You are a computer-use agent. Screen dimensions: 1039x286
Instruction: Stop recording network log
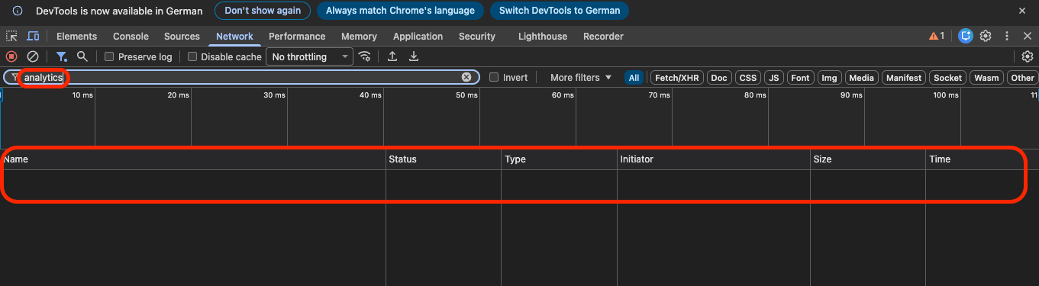point(11,56)
